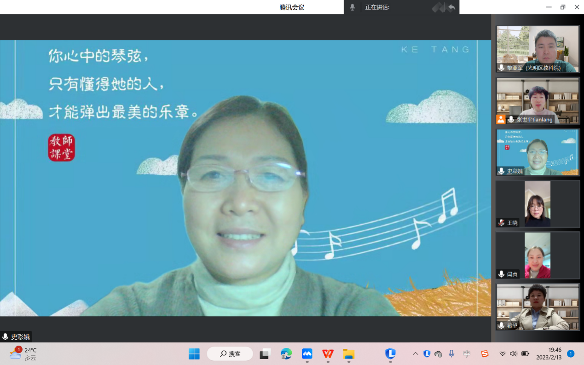Click the mic icon on 史彩娥's main view label
The height and width of the screenshot is (365, 584).
5,336
